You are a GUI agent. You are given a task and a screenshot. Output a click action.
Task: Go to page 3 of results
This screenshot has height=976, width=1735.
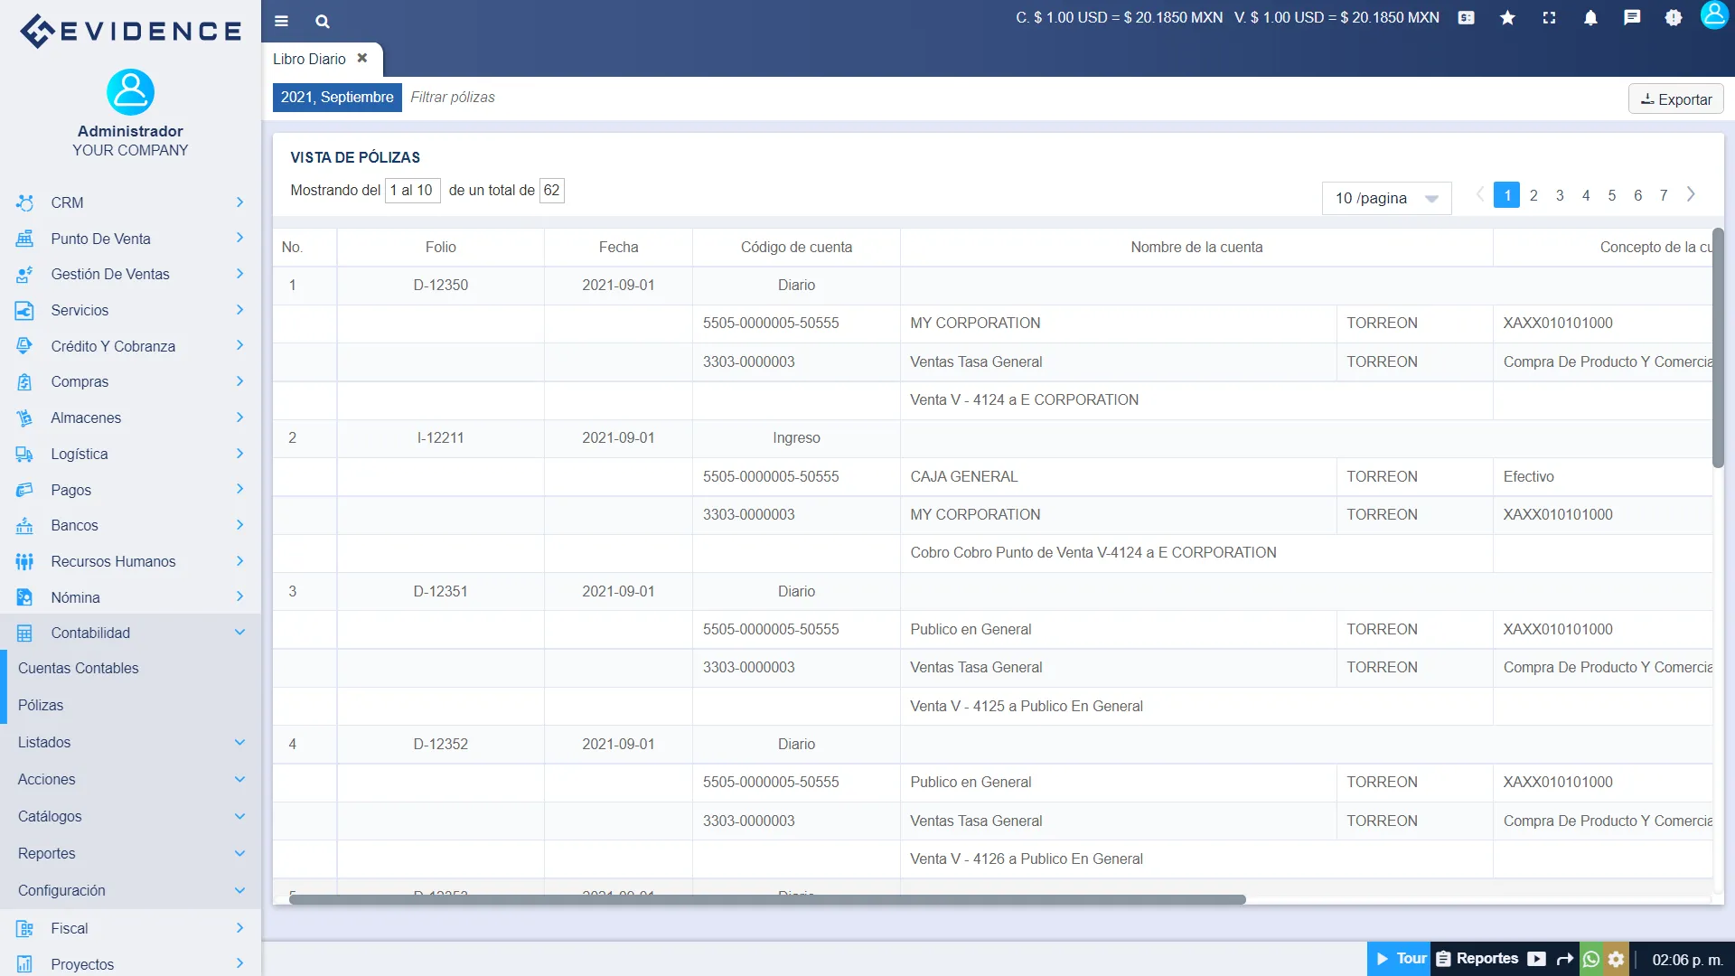tap(1560, 195)
